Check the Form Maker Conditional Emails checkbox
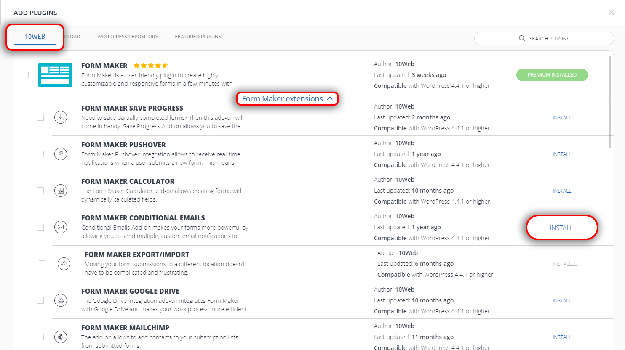Image resolution: width=625 pixels, height=350 pixels. click(40, 227)
